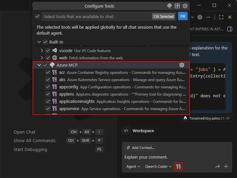Click the chat message input box
237x178 pixels.
coord(177,157)
